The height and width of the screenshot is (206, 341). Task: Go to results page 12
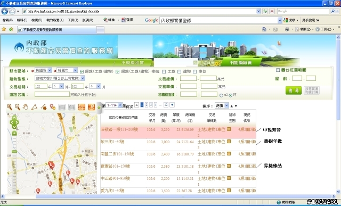pos(166,105)
